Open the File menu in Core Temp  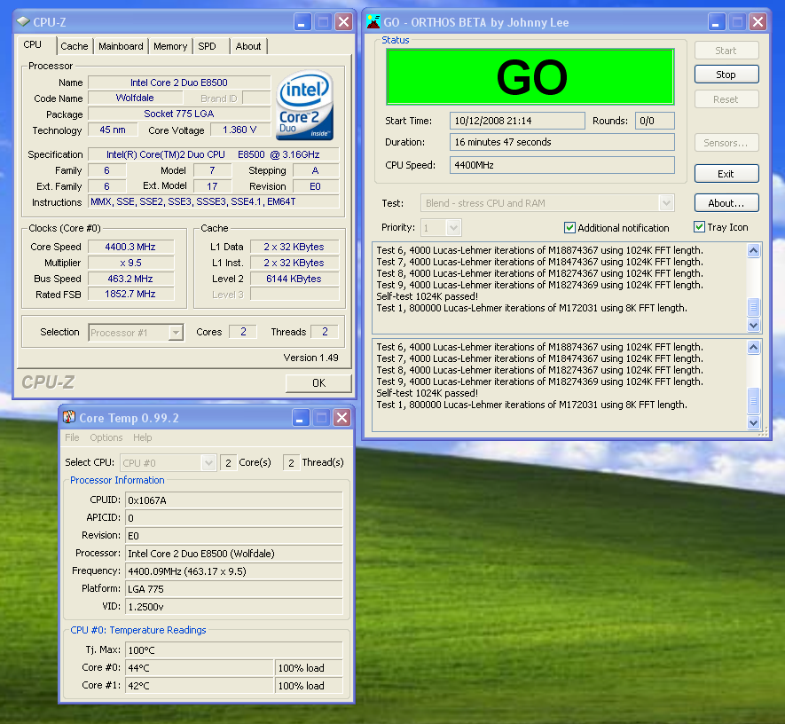[72, 437]
